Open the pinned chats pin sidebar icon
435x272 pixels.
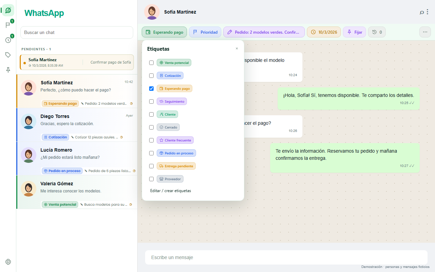8,70
